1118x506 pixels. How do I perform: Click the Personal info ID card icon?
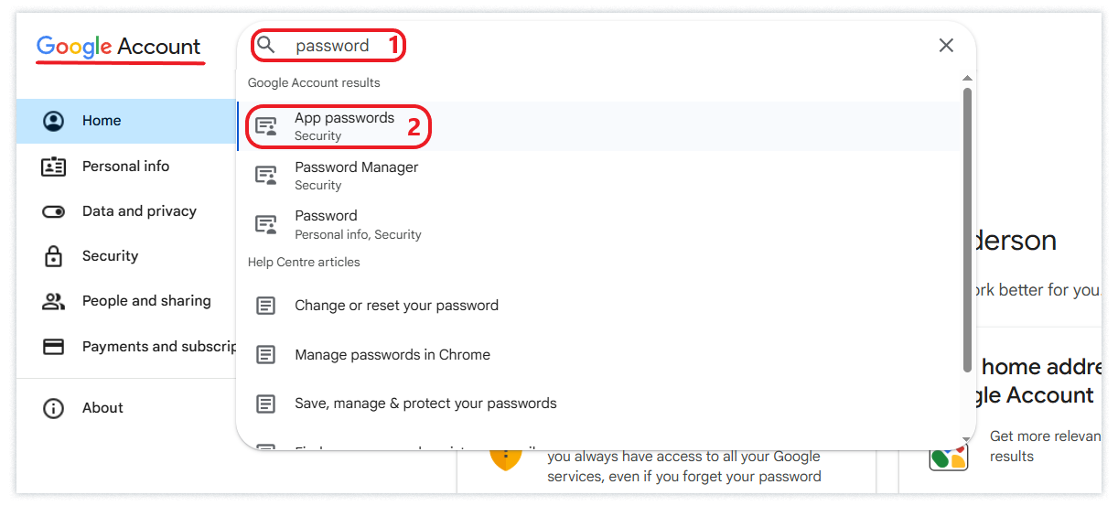tap(54, 167)
